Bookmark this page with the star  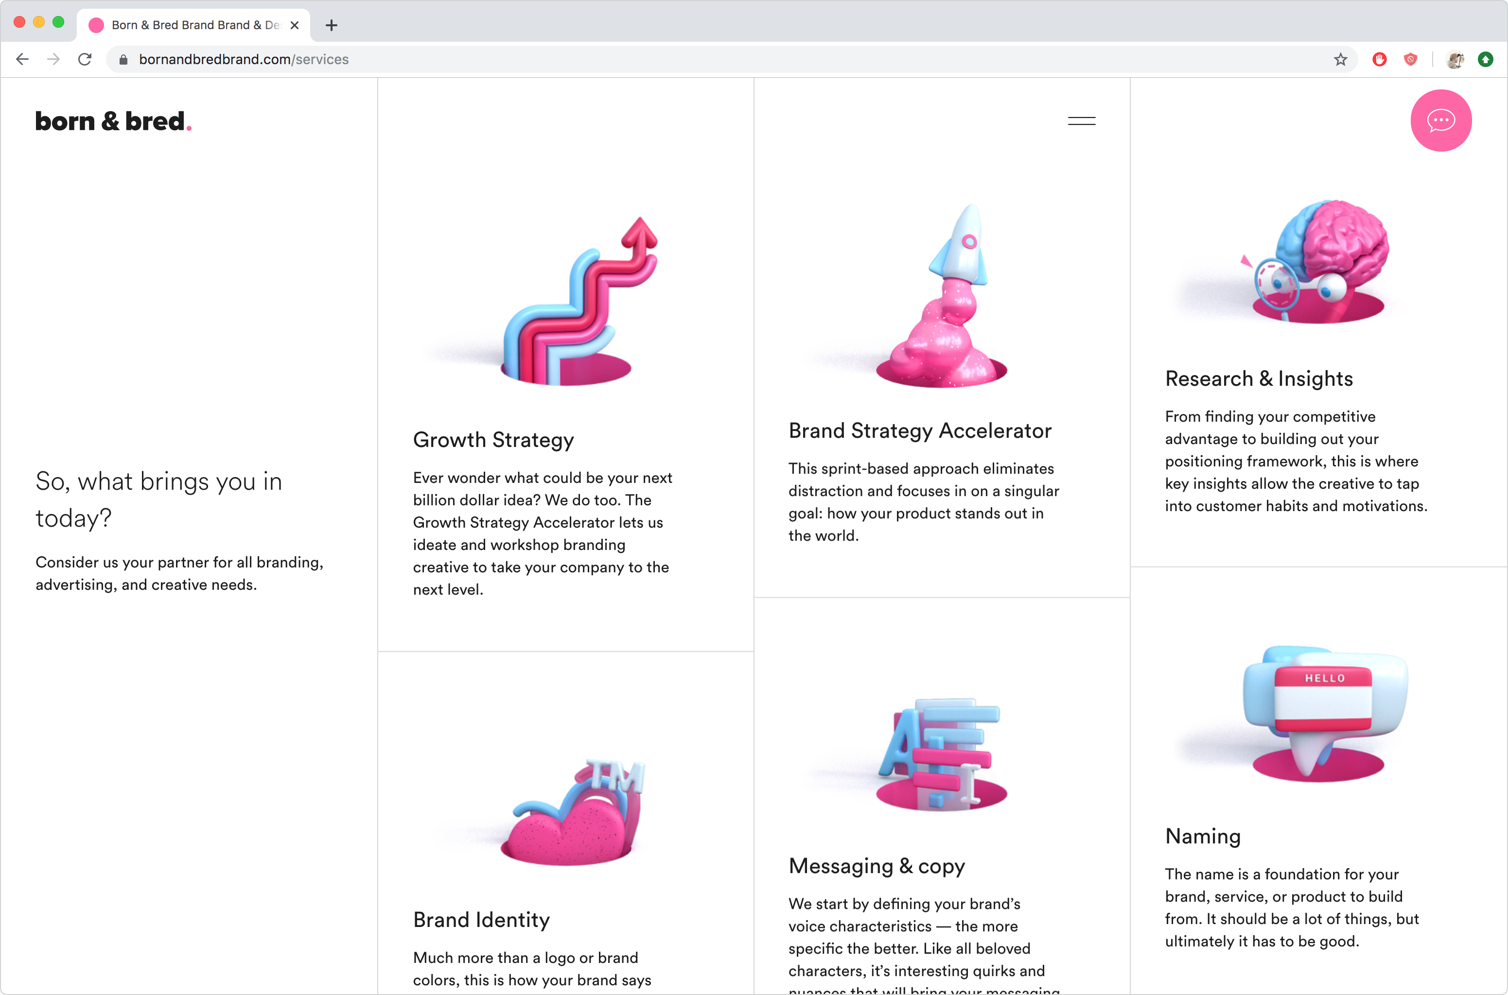(x=1340, y=60)
